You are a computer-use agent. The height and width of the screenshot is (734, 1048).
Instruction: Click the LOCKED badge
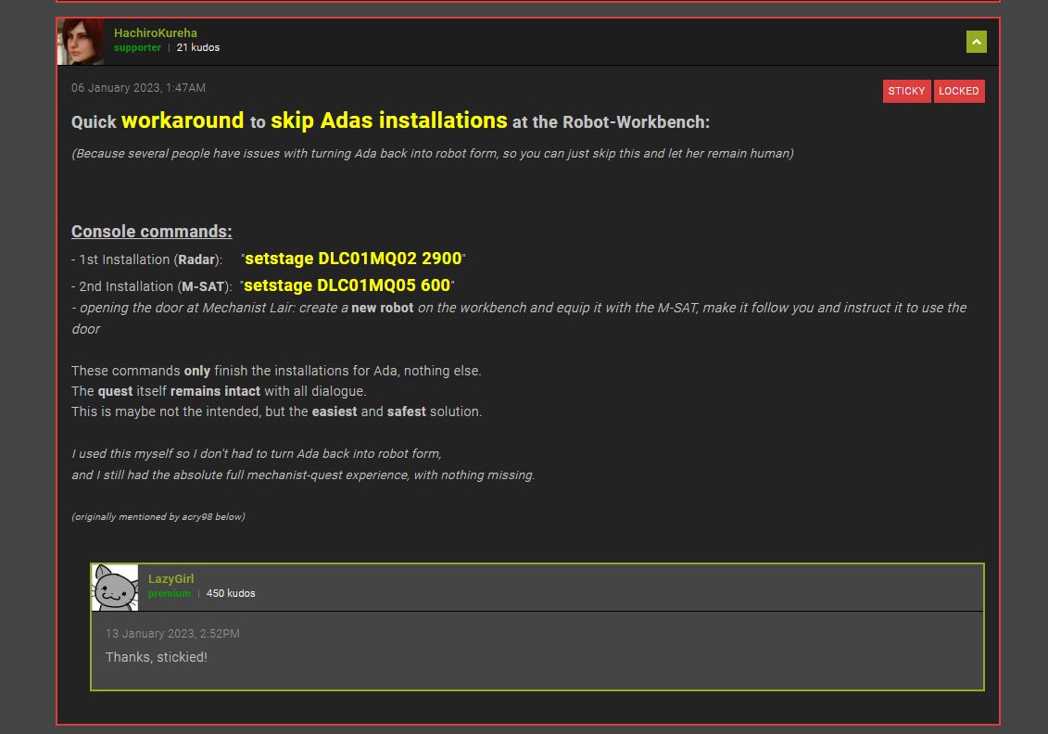958,91
